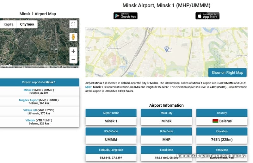Viewport: 253px width, 163px height.
Task: Click the 'ICAO Code' card header
Action: (111, 131)
